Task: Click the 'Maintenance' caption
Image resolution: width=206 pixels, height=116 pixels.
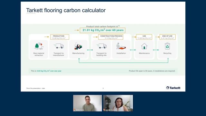Action: [144, 53]
